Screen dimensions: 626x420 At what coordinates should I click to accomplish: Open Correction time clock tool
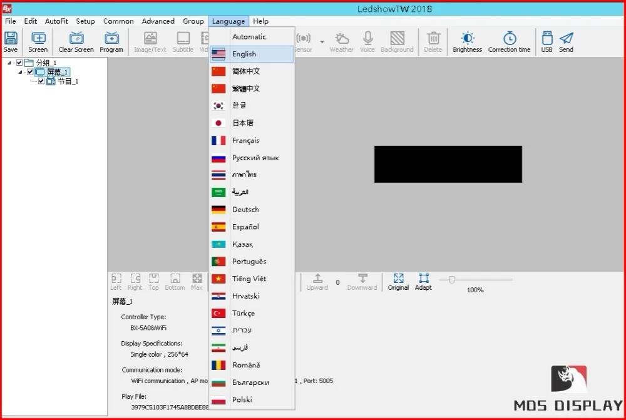coord(510,42)
